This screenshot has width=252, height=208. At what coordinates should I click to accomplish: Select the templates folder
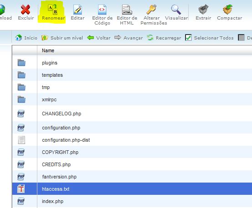[132, 75]
